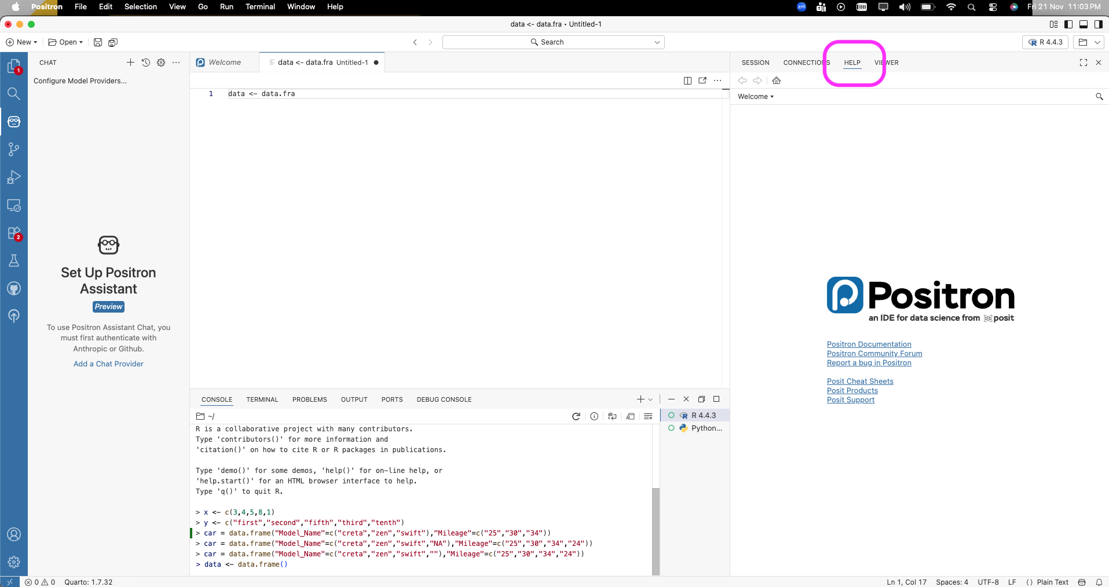The image size is (1109, 587).
Task: Open the R 4.4.3 interpreter selector
Action: coord(1046,42)
